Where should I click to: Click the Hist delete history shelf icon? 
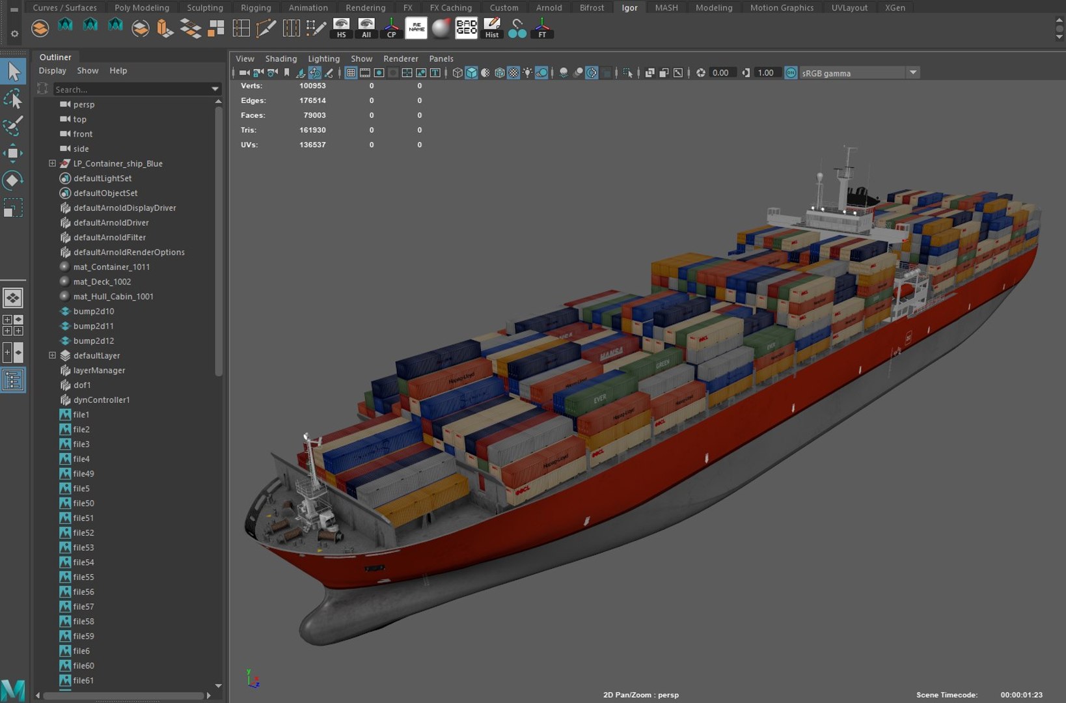click(492, 28)
